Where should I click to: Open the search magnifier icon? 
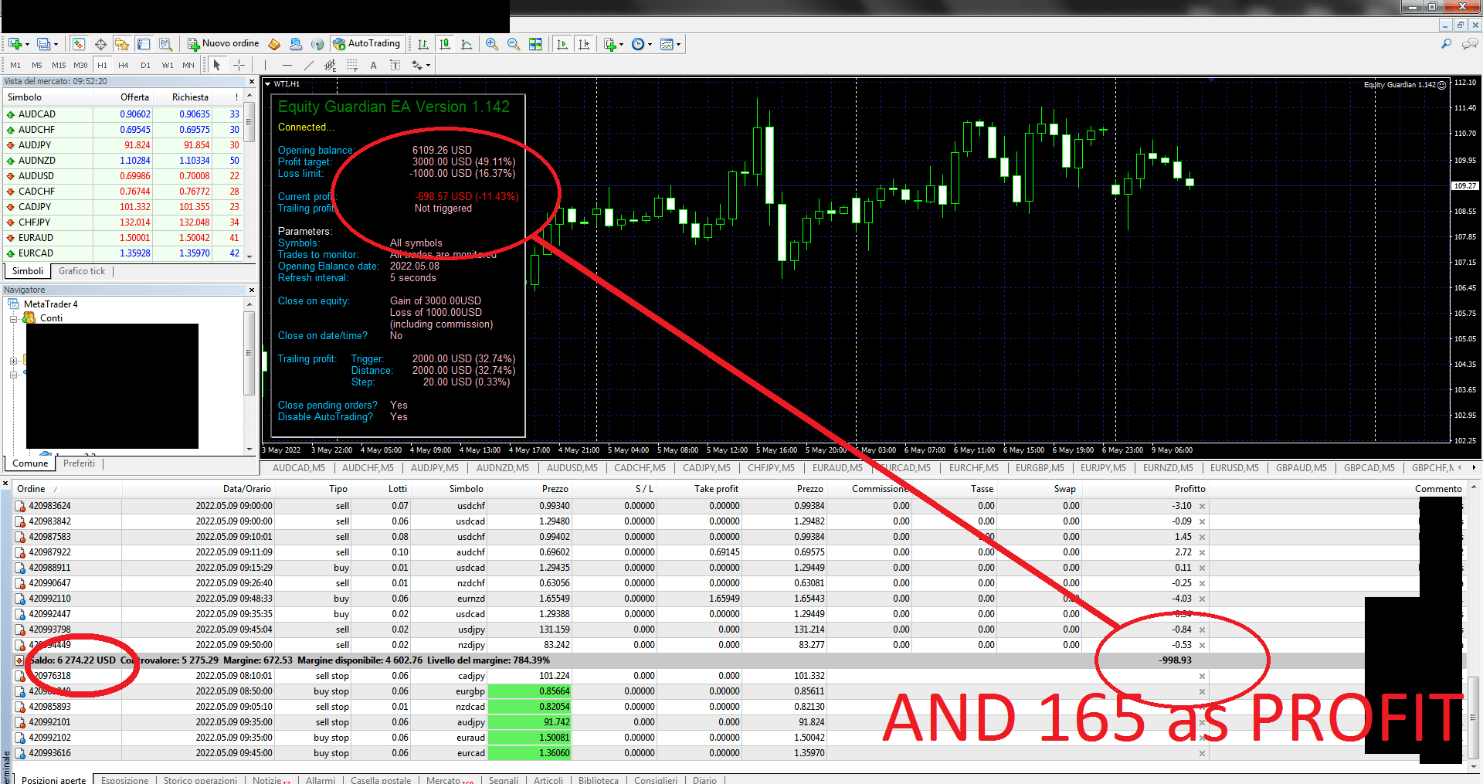(x=1446, y=44)
